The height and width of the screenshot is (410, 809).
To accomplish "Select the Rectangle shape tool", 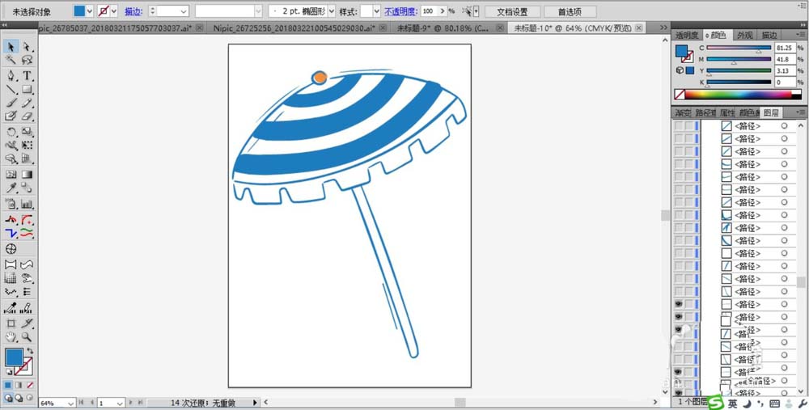I will coord(27,89).
